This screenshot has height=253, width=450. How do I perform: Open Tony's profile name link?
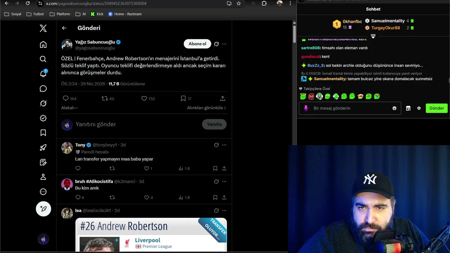tap(80, 145)
